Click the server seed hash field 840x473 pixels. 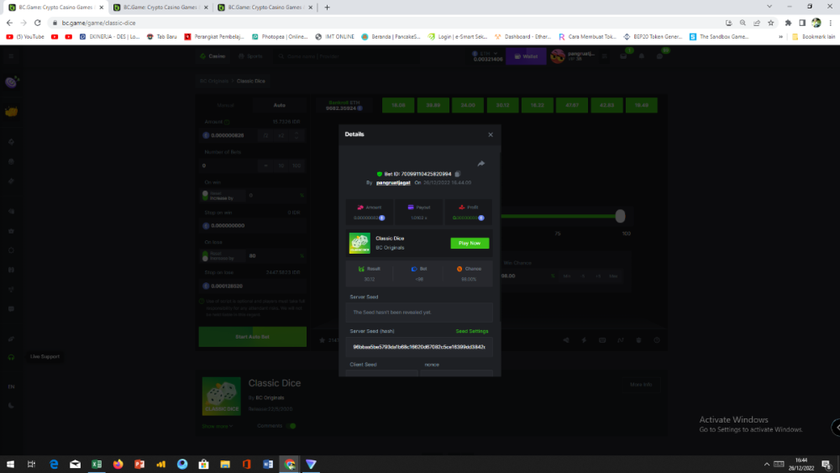click(x=419, y=346)
